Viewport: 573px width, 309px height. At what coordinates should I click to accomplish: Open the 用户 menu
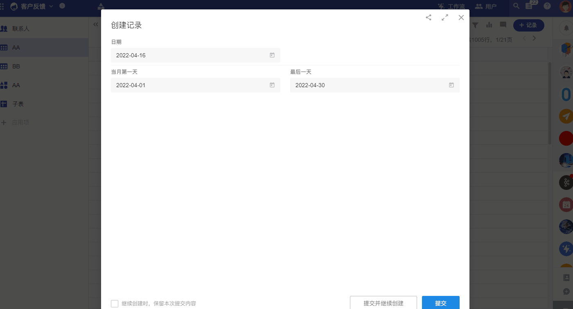(x=486, y=6)
